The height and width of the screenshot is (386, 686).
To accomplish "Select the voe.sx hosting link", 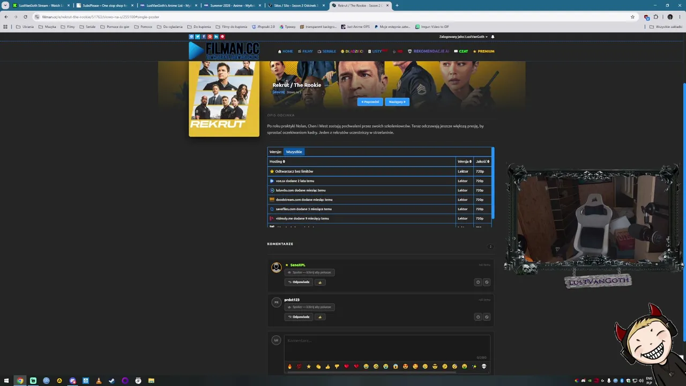I will 295,181.
